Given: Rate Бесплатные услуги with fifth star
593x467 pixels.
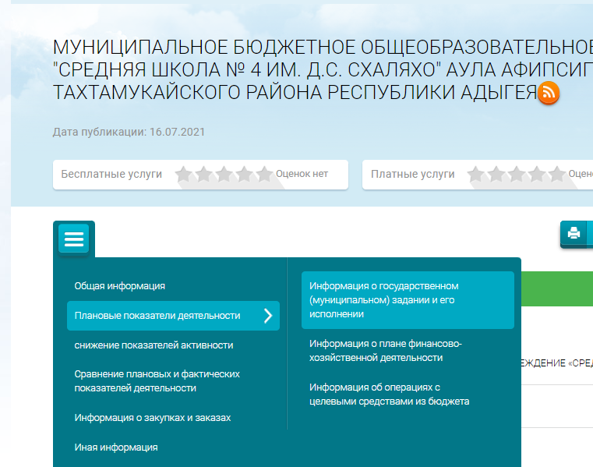Looking at the screenshot, I should (264, 174).
